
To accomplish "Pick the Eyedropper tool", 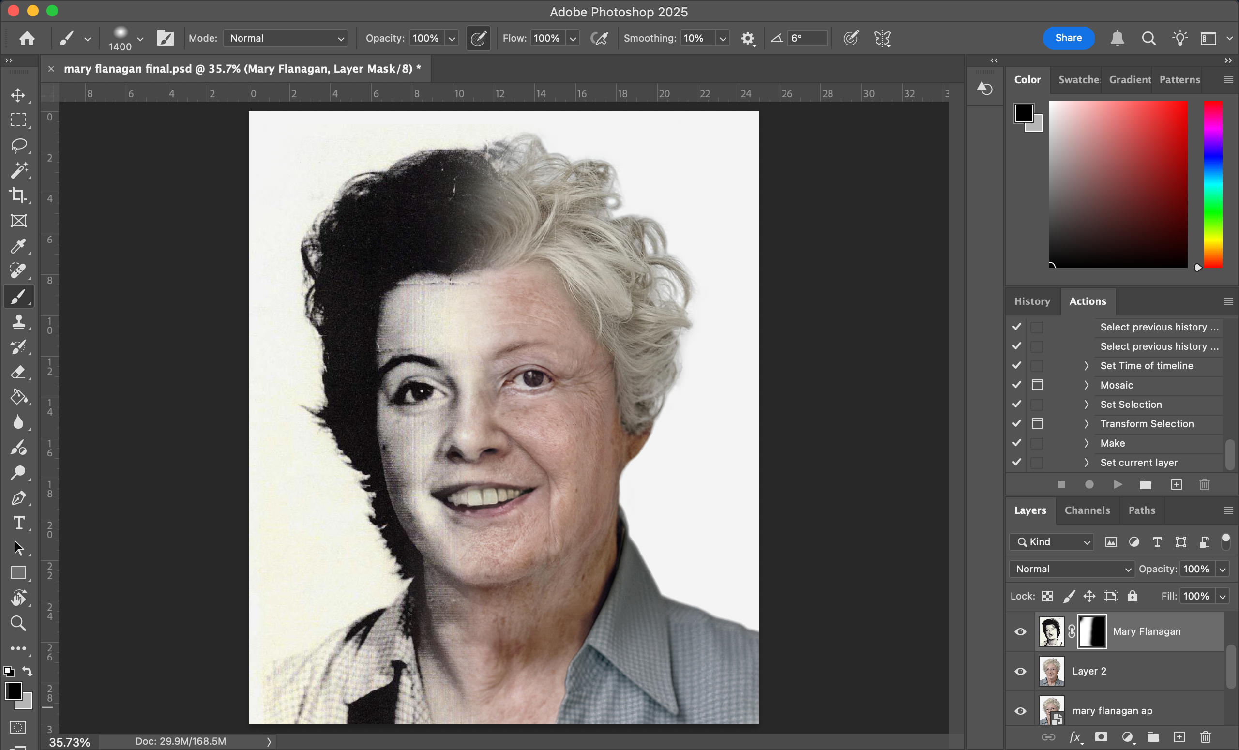I will coord(18,246).
